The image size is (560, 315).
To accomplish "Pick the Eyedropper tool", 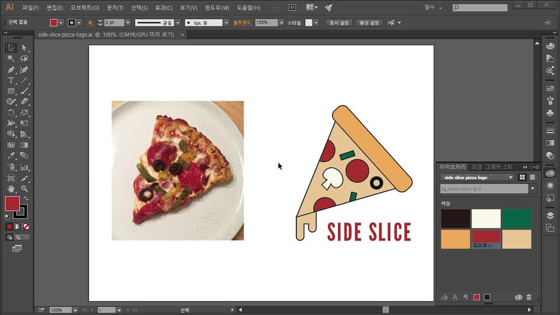I will click(x=11, y=155).
